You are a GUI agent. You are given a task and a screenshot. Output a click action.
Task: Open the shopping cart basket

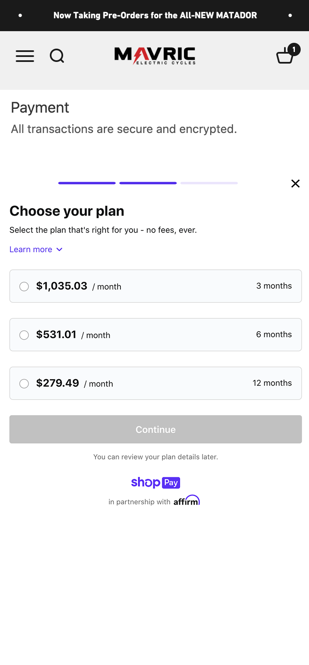click(284, 57)
